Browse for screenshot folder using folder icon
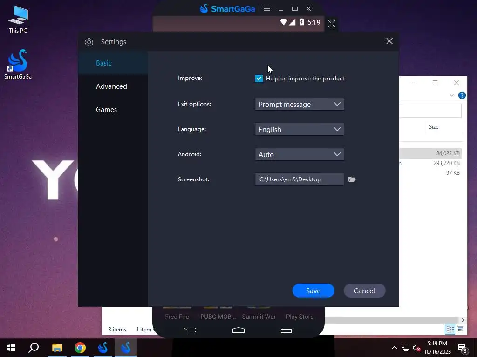 pyautogui.click(x=352, y=179)
